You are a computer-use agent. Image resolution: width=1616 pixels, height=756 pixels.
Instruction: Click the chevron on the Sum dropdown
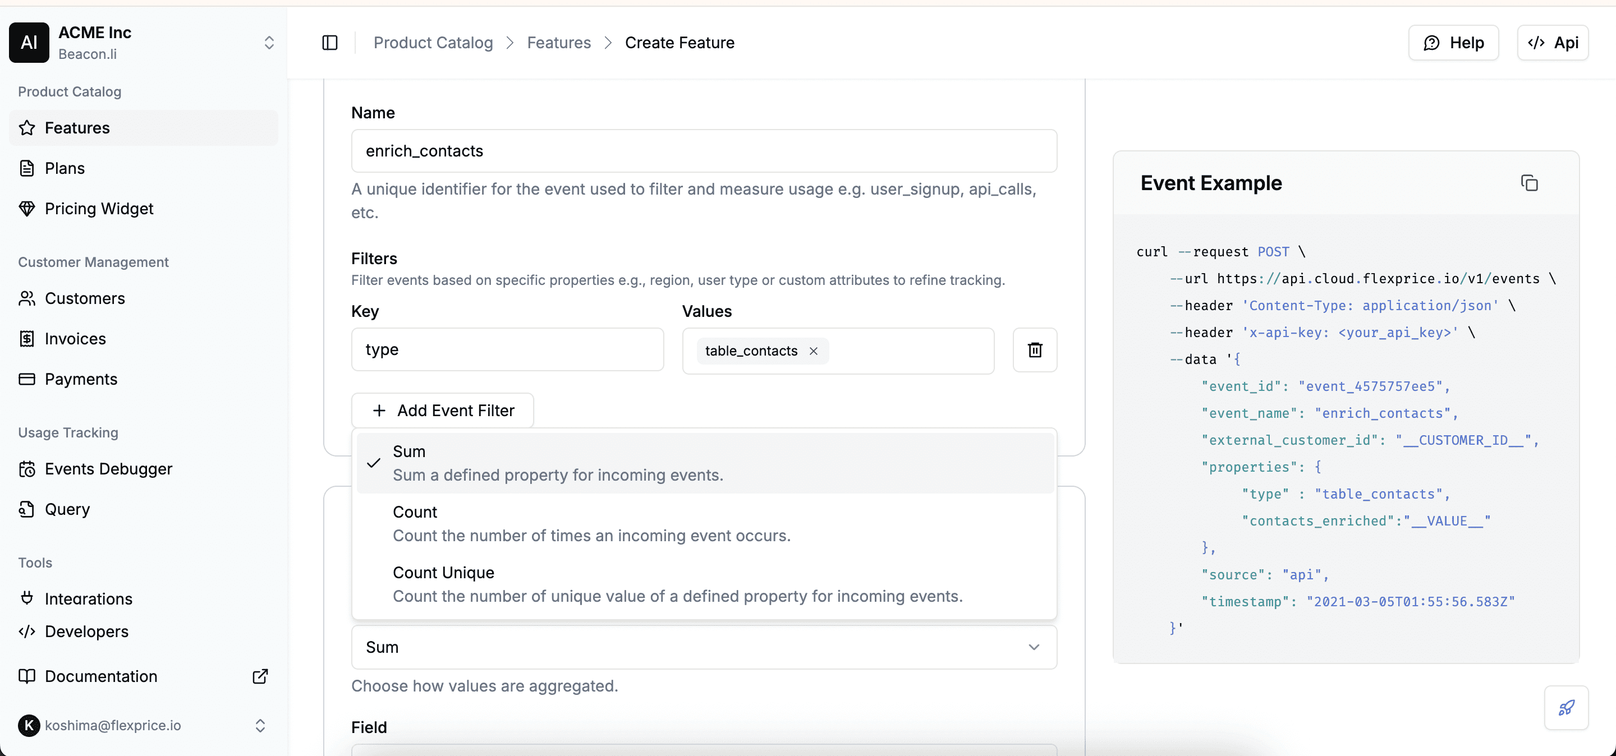pyautogui.click(x=1034, y=647)
